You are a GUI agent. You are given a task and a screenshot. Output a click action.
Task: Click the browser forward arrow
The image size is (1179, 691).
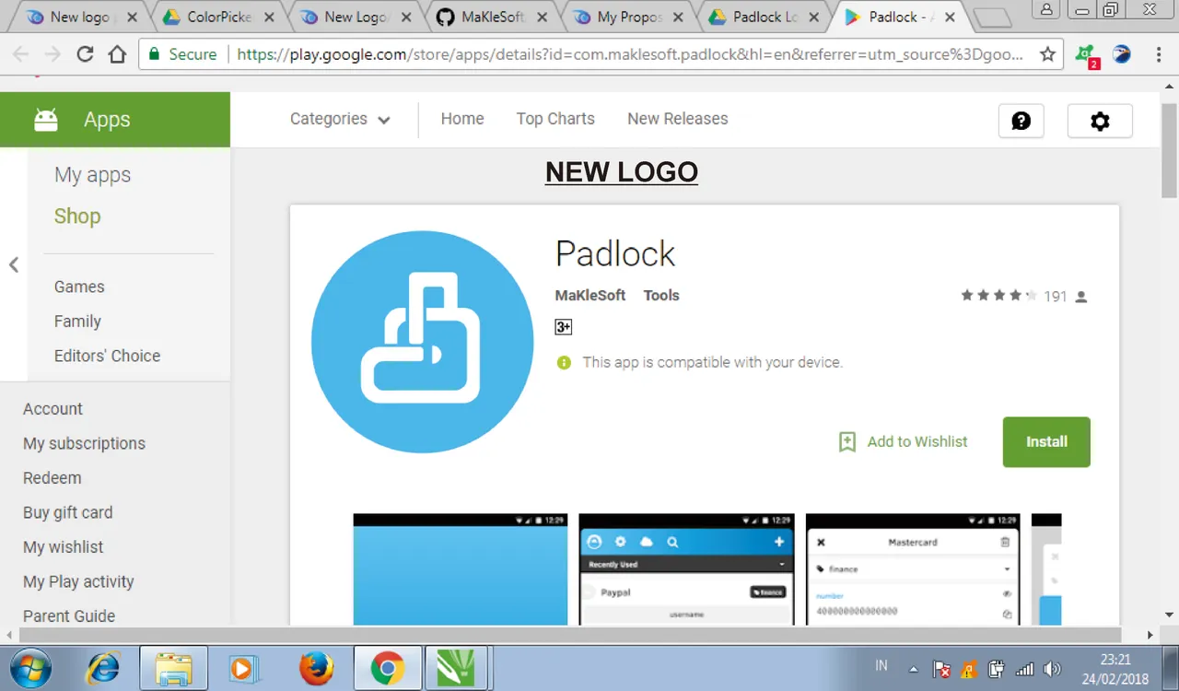click(53, 54)
